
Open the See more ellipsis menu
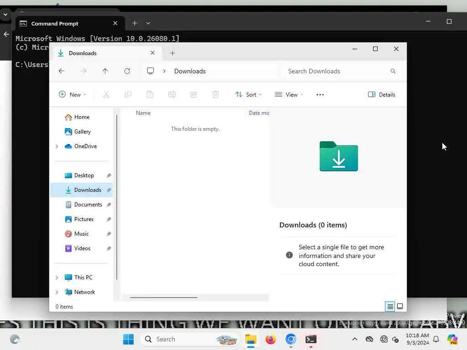tap(320, 95)
